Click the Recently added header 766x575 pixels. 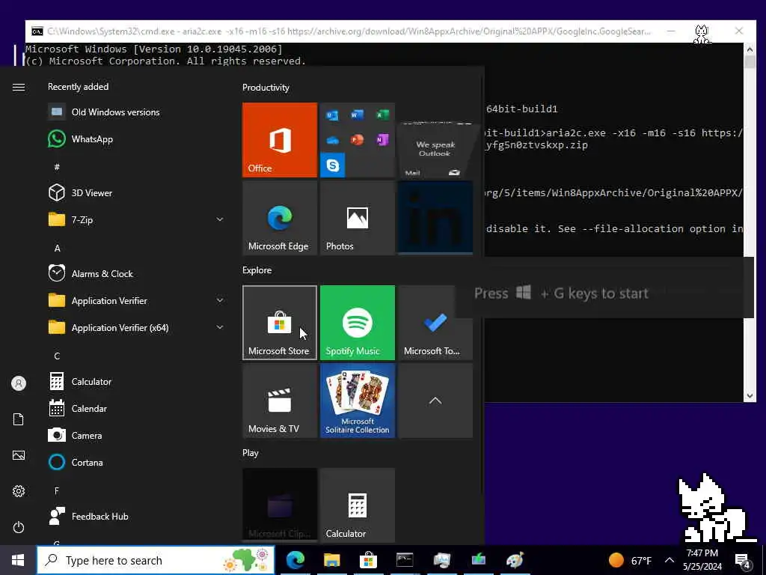coord(78,87)
